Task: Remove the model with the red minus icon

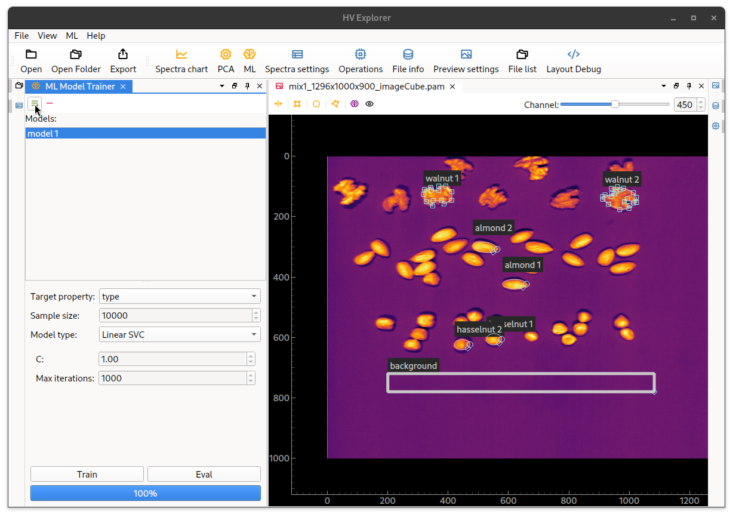Action: [50, 103]
